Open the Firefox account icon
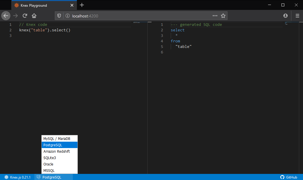This screenshot has width=303, height=180. (286, 16)
